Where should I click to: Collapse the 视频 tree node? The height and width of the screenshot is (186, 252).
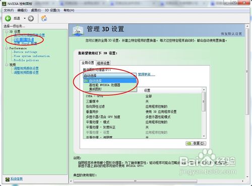click(x=7, y=65)
